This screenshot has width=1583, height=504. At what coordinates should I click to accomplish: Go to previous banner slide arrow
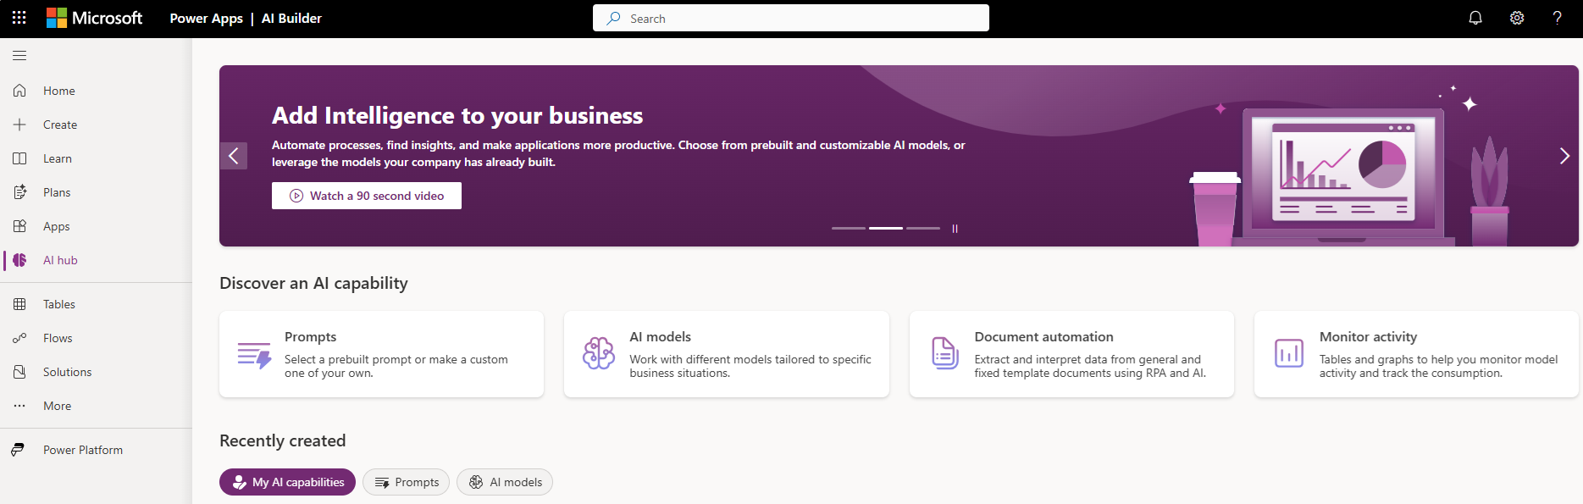coord(234,156)
